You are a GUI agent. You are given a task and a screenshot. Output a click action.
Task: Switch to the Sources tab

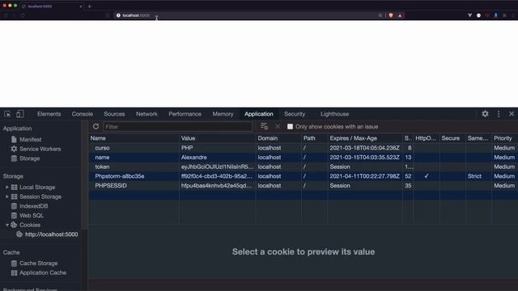[x=114, y=114]
